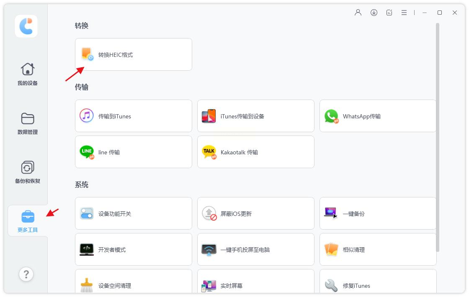
Task: Open the 转换HEIC格式 tool
Action: (134, 54)
